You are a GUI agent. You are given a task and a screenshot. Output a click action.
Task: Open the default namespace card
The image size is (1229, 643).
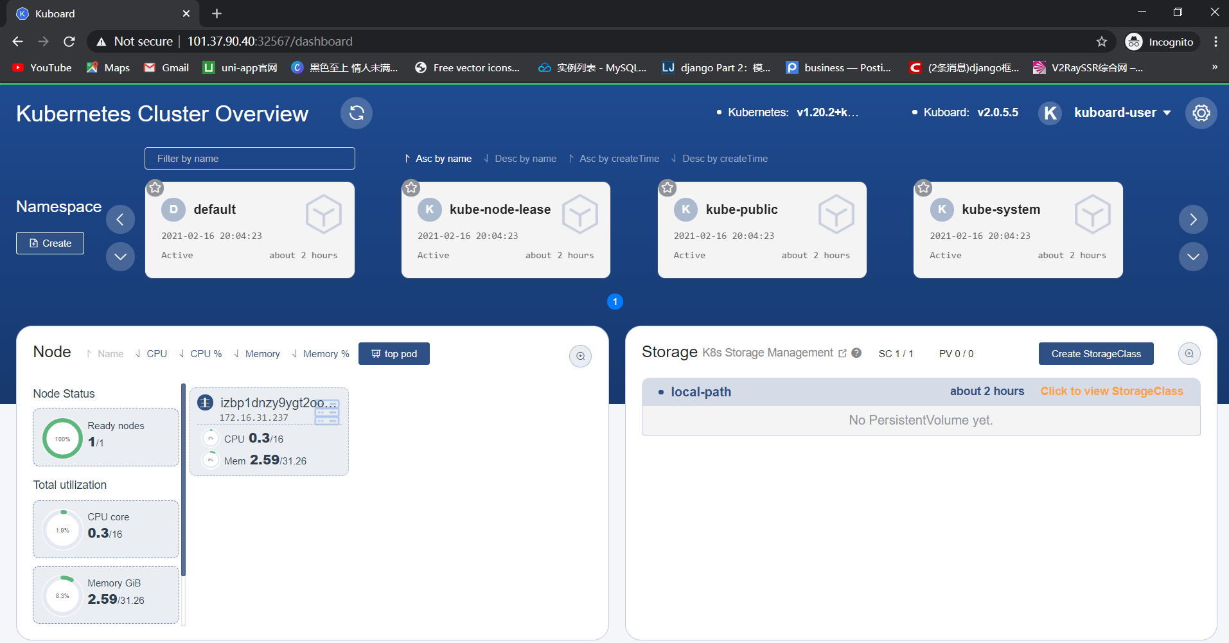(x=250, y=230)
